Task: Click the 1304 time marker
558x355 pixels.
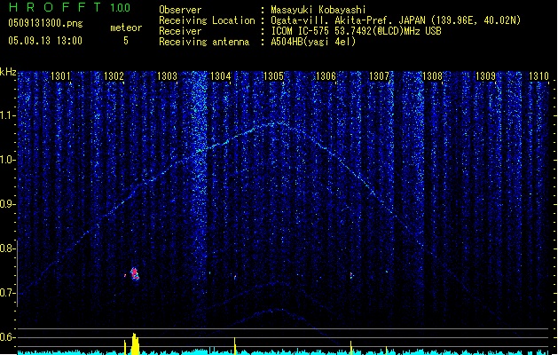Action: point(220,76)
